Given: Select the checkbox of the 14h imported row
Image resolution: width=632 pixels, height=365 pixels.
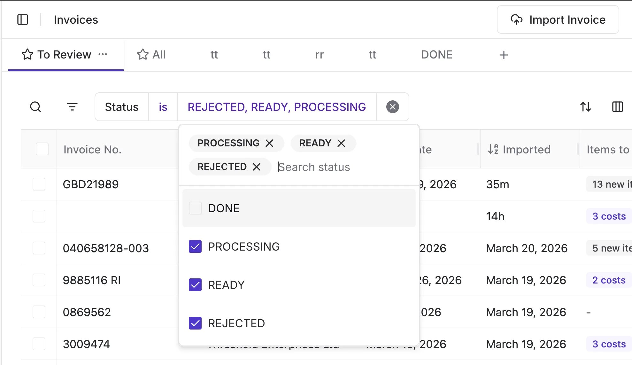Looking at the screenshot, I should coord(39,216).
